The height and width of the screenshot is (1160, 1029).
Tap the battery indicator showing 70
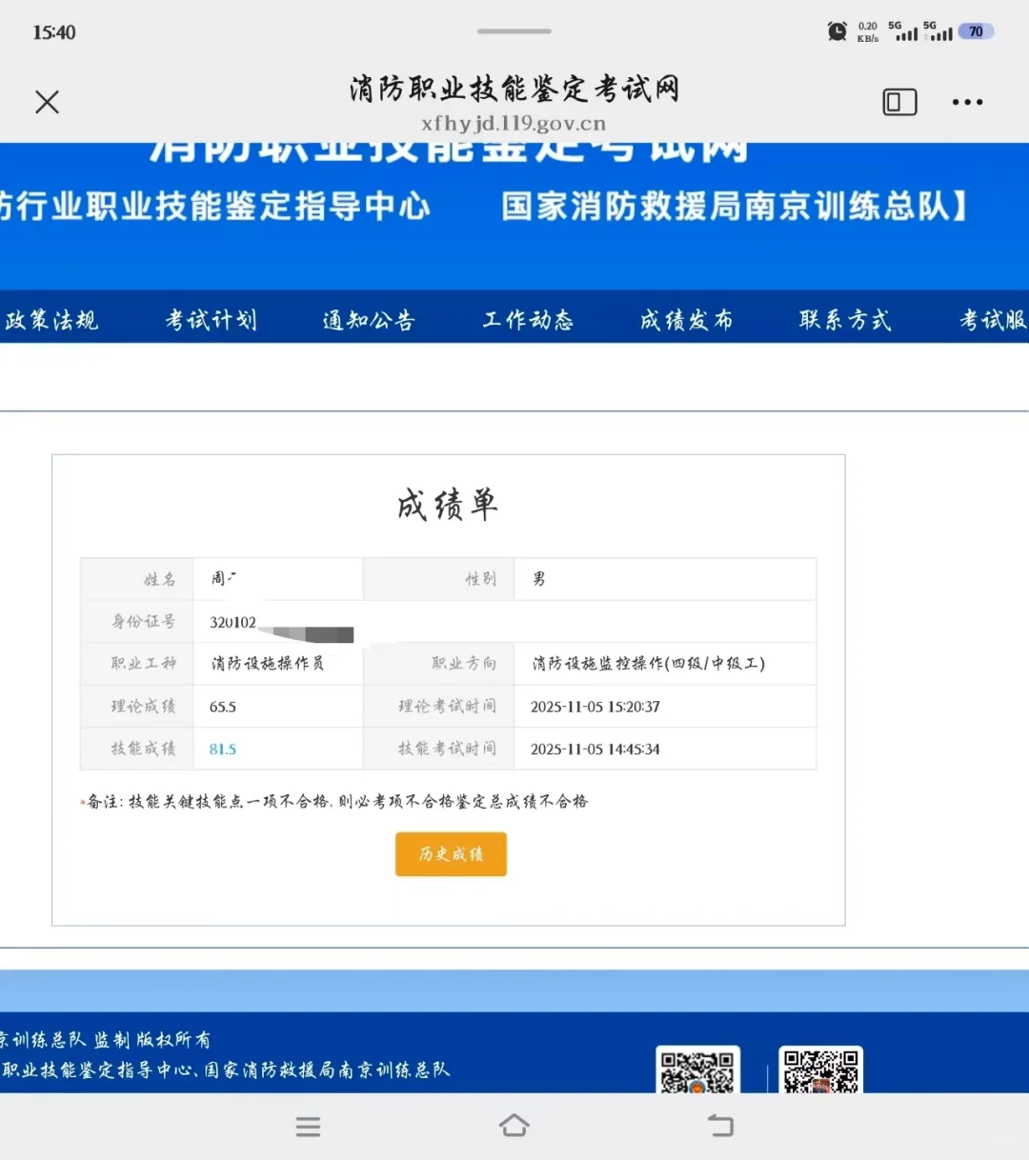(x=974, y=30)
